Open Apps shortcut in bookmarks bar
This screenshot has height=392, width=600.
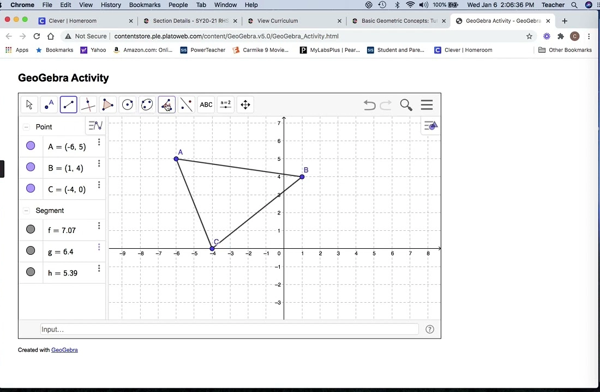tap(17, 50)
